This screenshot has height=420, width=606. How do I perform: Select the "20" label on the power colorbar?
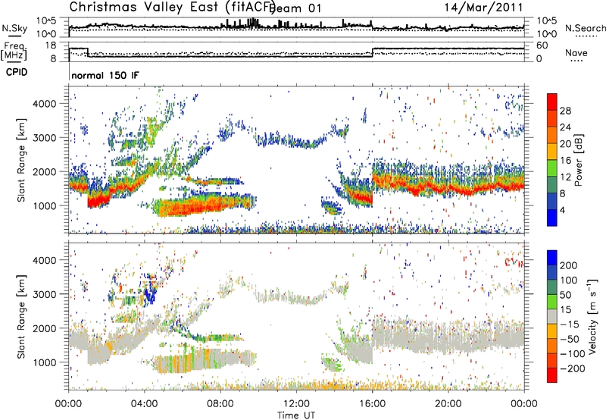pos(565,144)
